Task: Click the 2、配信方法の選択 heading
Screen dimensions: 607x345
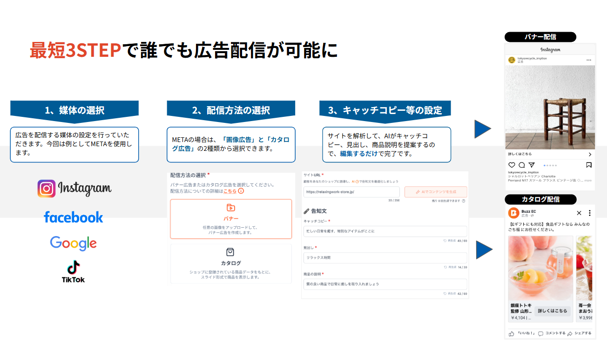Action: coord(231,110)
